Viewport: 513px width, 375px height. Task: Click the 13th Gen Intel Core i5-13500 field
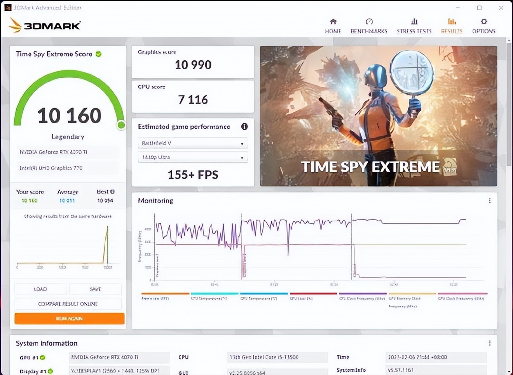pyautogui.click(x=277, y=357)
